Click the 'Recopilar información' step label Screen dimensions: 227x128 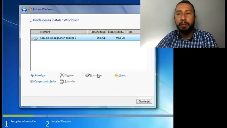pyautogui.click(x=23, y=122)
